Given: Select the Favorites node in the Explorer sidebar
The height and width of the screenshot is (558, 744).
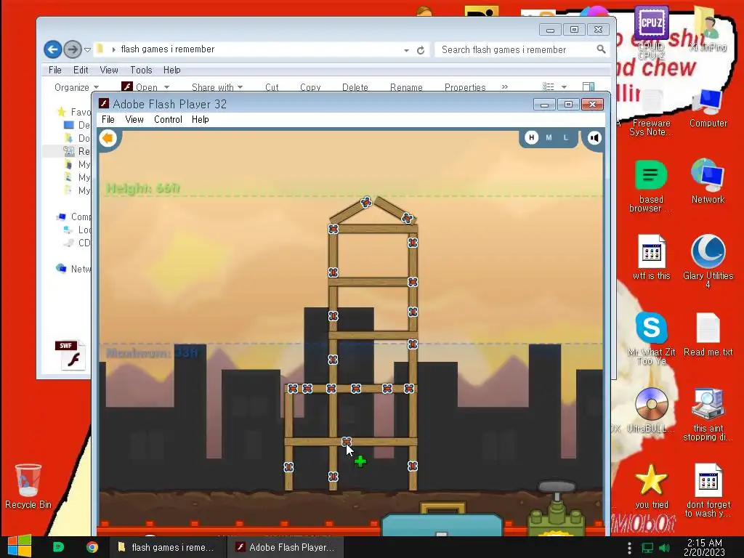Looking at the screenshot, I should pyautogui.click(x=73, y=112).
